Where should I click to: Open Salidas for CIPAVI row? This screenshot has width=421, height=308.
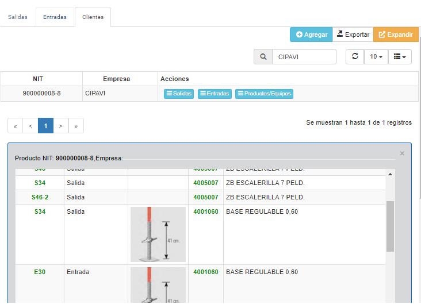point(179,94)
